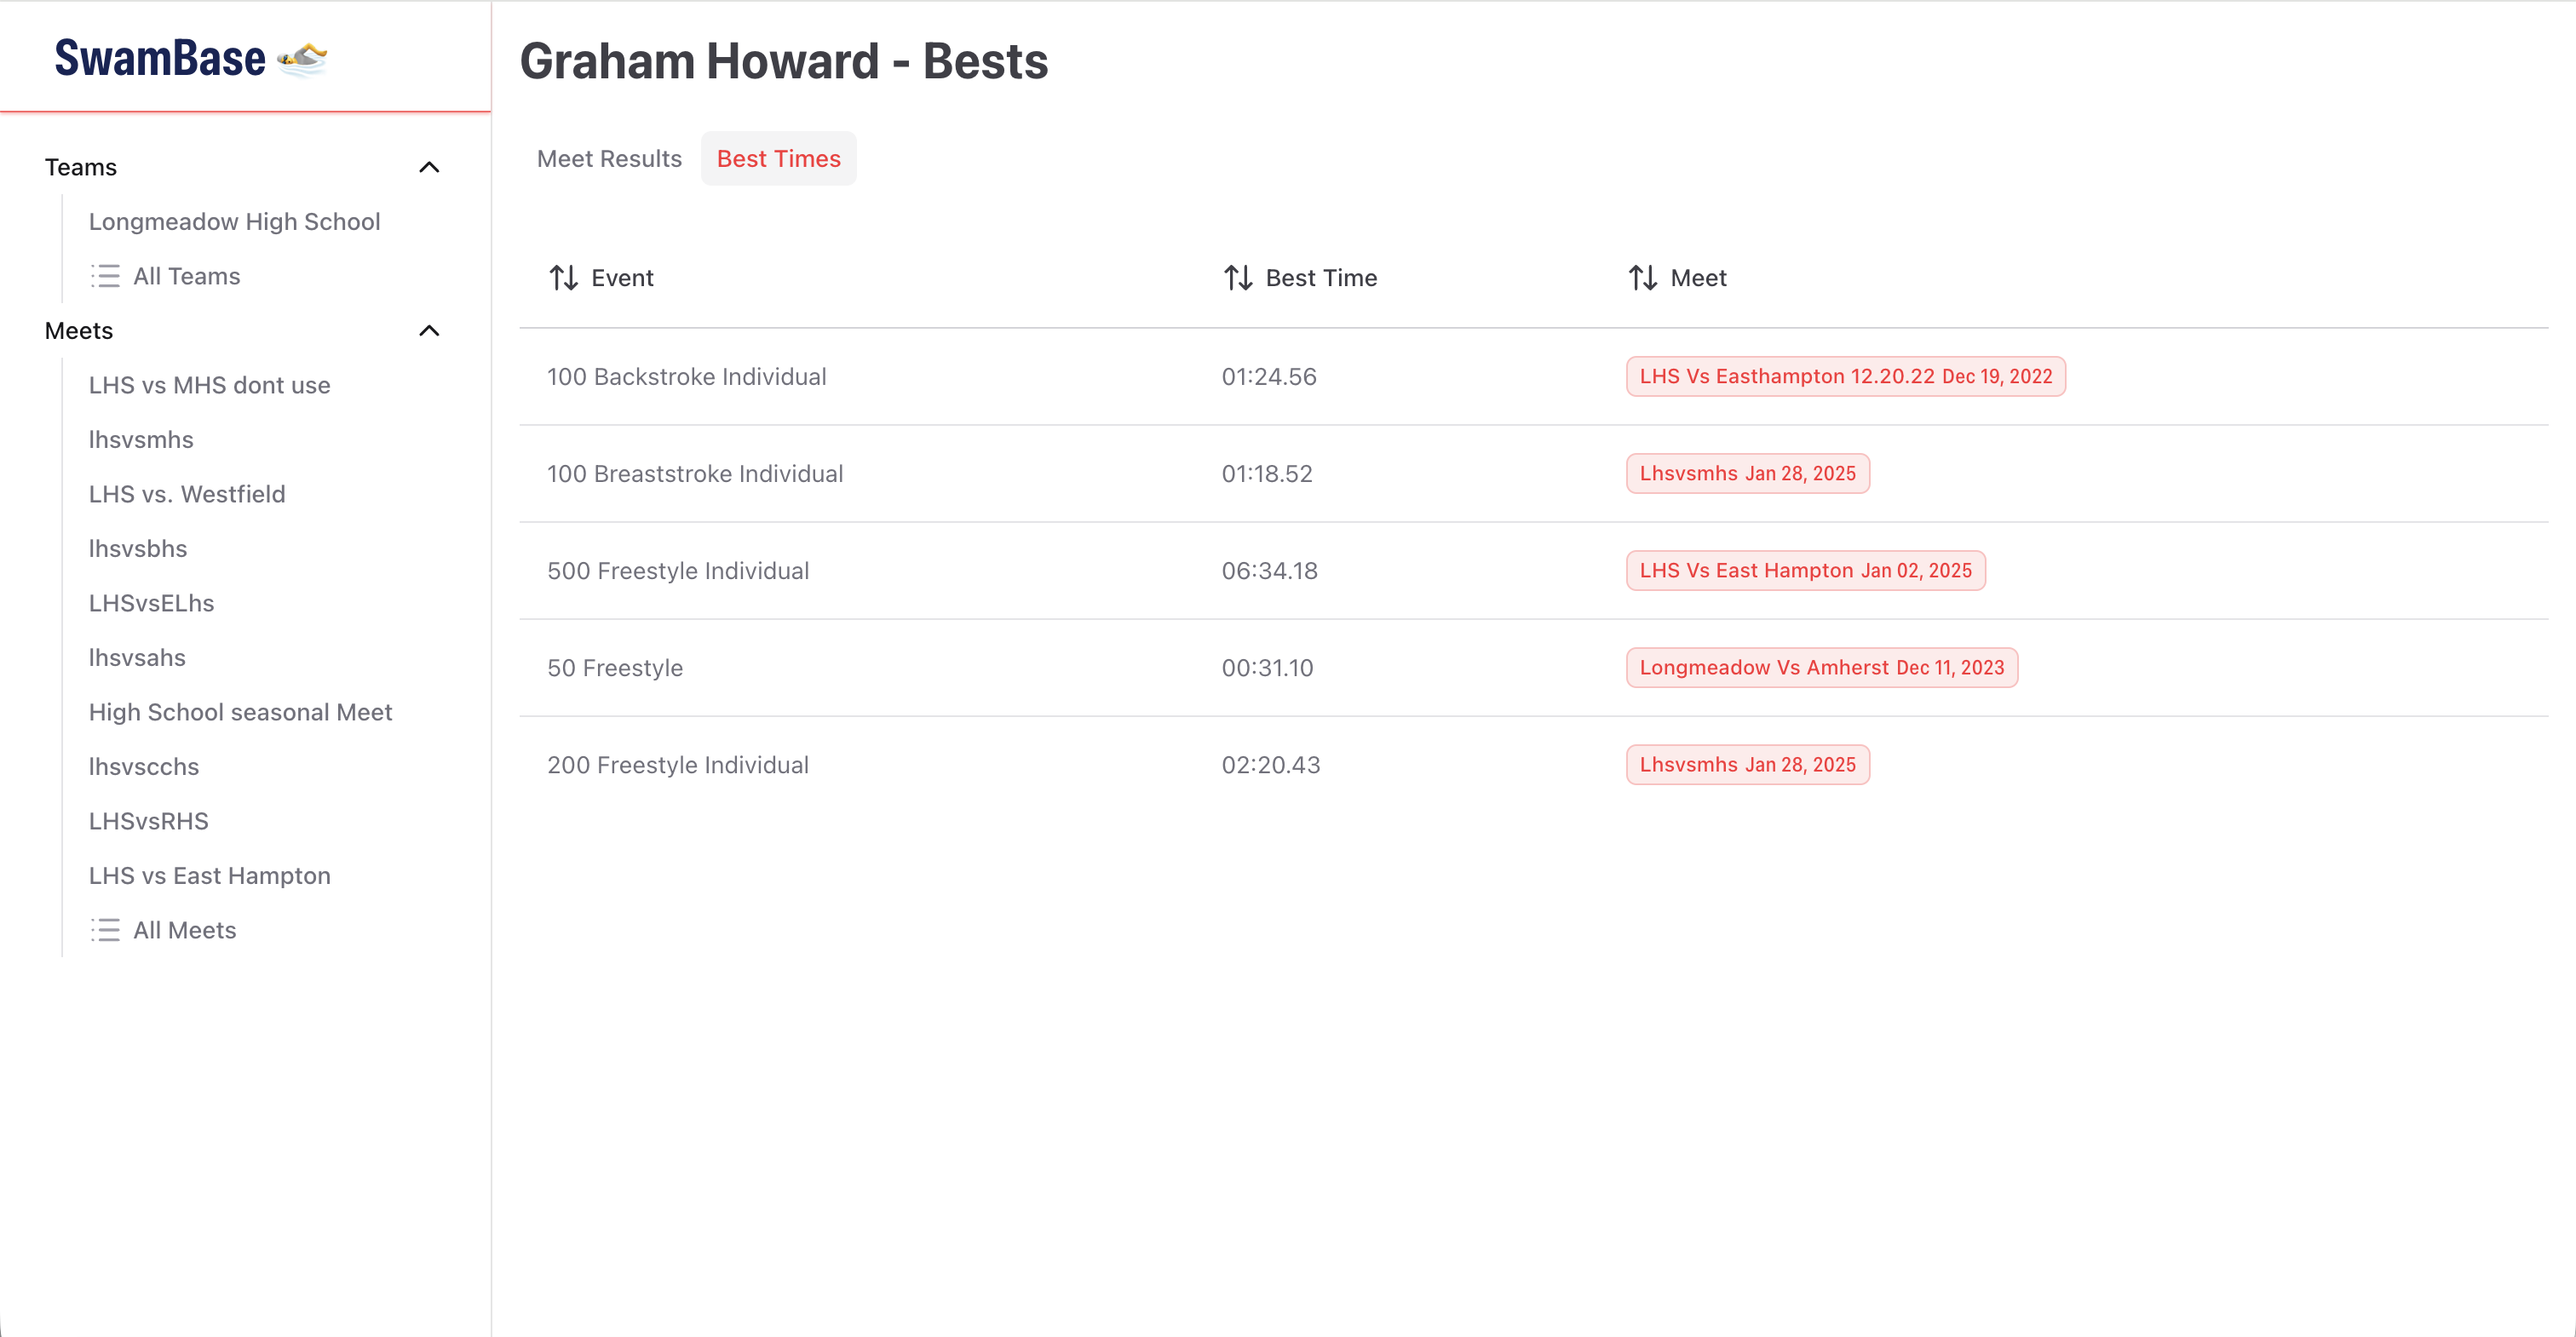Open the LHS Vs Easthampton 12.20.22 meet tag
Image resolution: width=2576 pixels, height=1337 pixels.
[x=1845, y=377]
